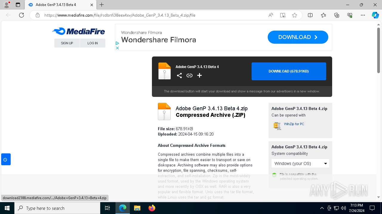
Task: Click the browser profile avatar icon
Action: [x=6, y=5]
